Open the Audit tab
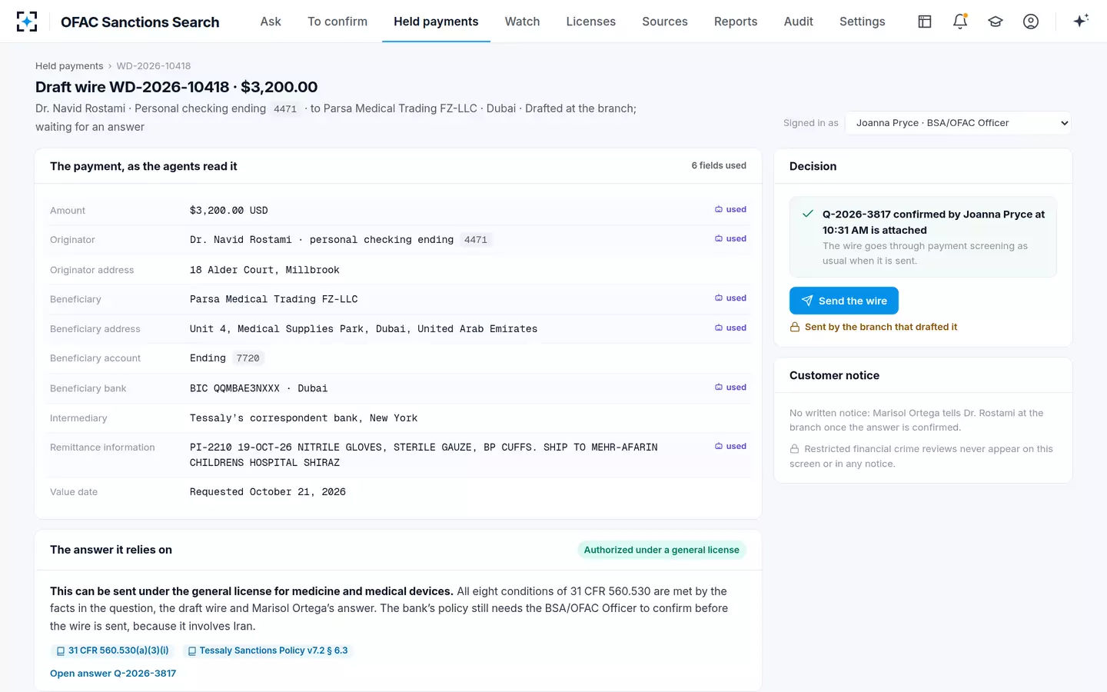 tap(798, 22)
